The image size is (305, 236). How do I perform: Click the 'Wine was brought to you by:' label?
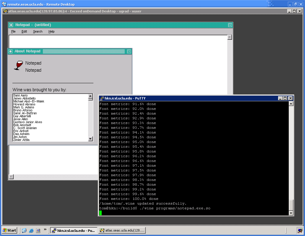point(40,90)
